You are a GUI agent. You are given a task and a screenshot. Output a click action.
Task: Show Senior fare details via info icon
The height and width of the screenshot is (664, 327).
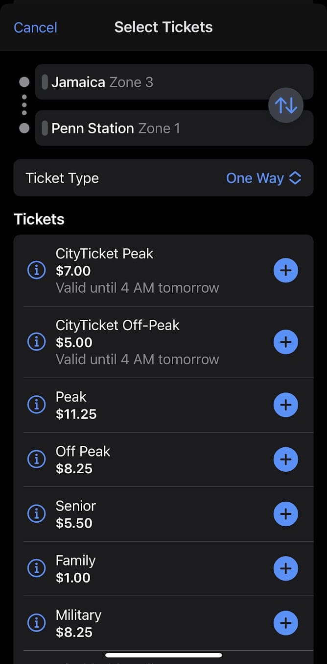point(36,513)
